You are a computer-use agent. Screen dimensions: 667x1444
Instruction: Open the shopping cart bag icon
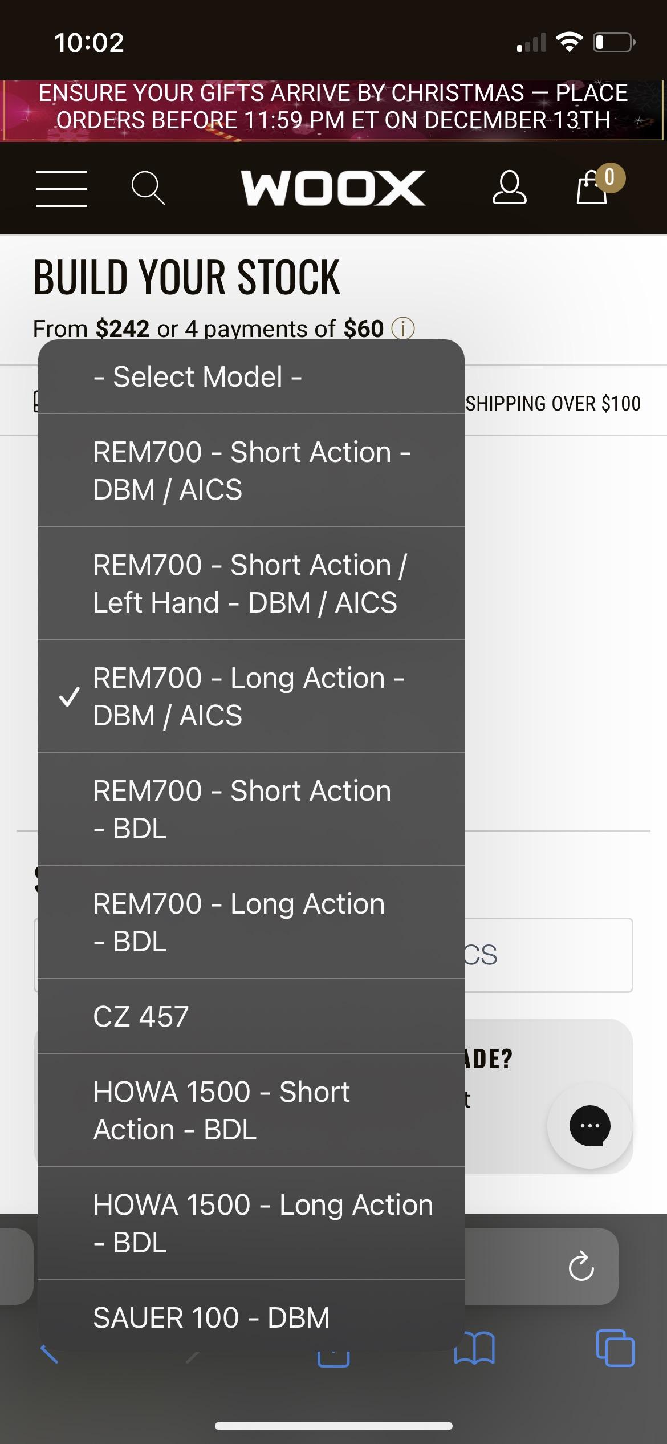pos(593,187)
